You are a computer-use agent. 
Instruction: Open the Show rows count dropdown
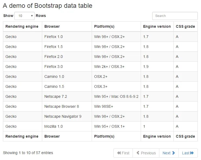[x=25, y=16]
